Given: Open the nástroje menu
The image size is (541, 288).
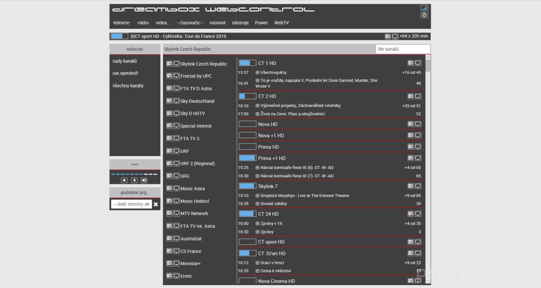Looking at the screenshot, I should (x=241, y=23).
